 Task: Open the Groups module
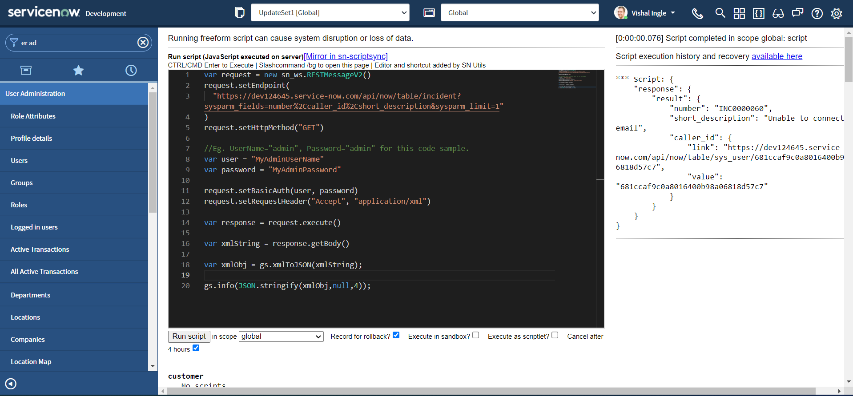pyautogui.click(x=74, y=183)
